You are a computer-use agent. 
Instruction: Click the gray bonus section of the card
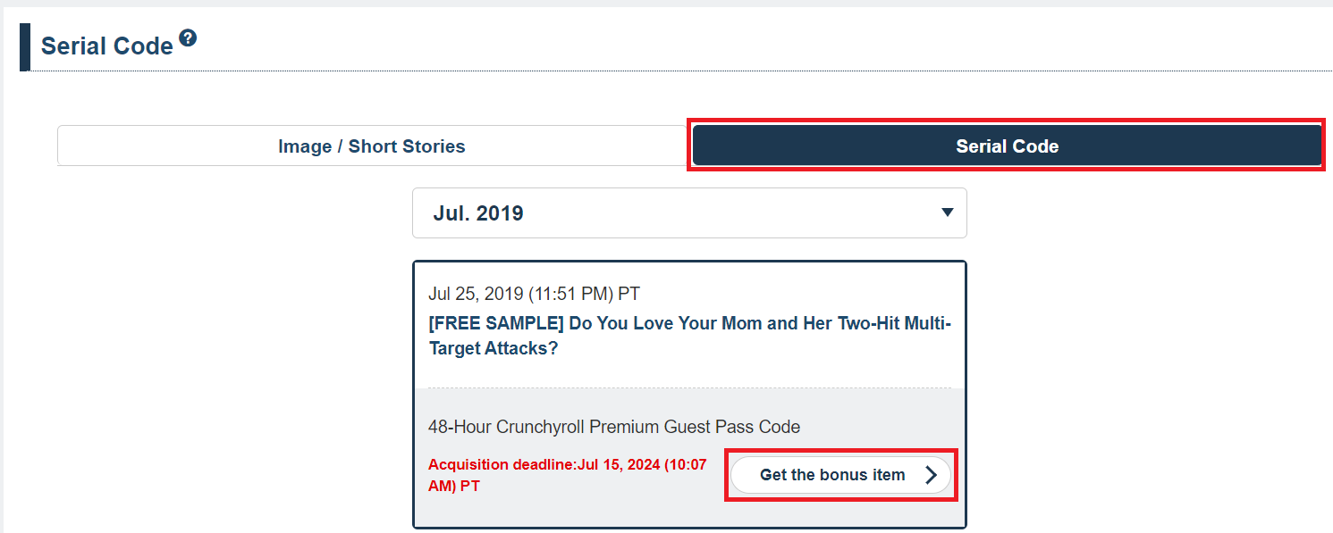[x=689, y=457]
